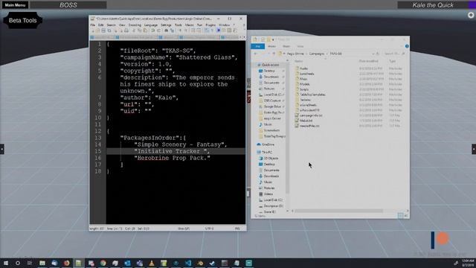
Task: Click the Refresh icon in Explorer address bar
Action: click(378, 54)
